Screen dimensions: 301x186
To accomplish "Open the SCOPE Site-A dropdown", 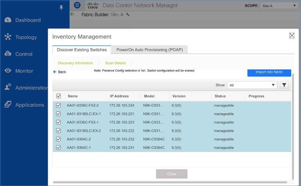I will click(279, 6).
